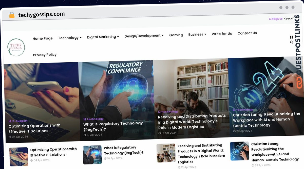Click the magnifying glass search icon
Screen dimensions: 304x169
coord(291,42)
